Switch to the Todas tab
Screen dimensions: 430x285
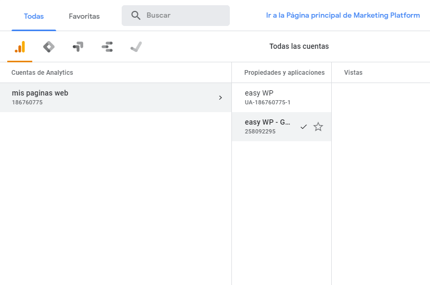tap(34, 16)
